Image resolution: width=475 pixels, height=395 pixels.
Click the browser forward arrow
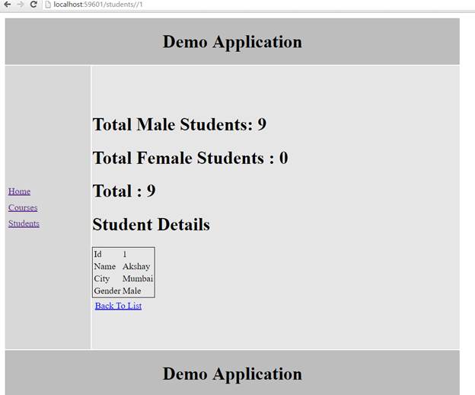click(21, 5)
